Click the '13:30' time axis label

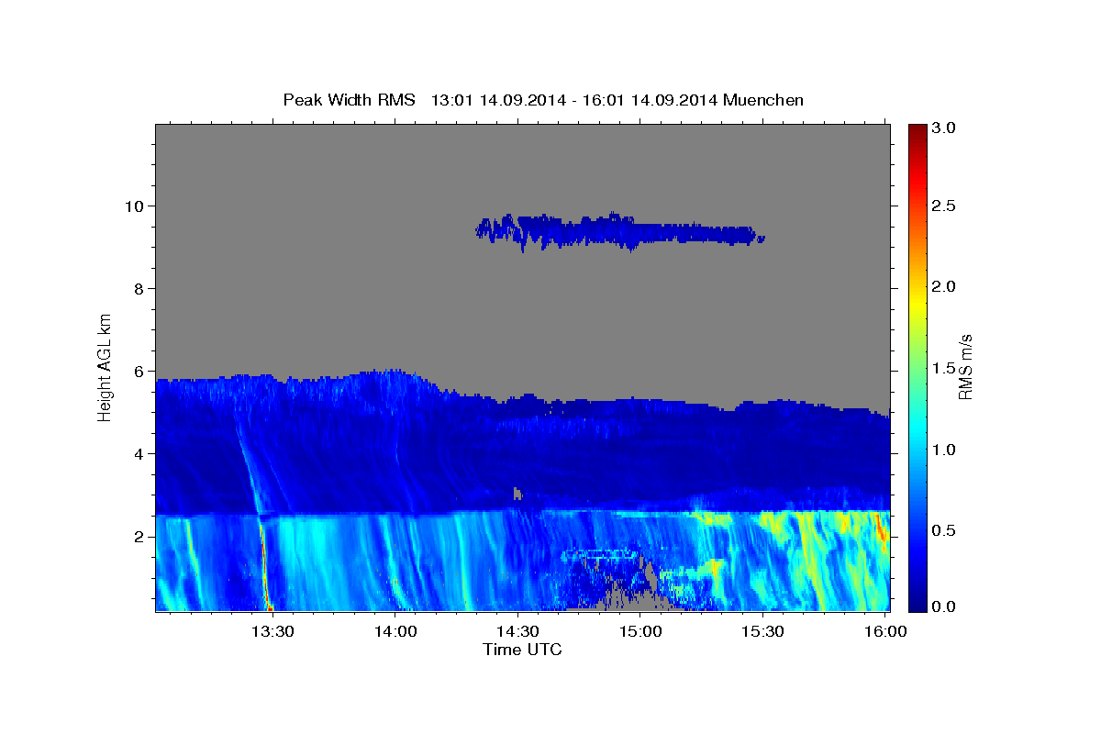click(x=273, y=631)
